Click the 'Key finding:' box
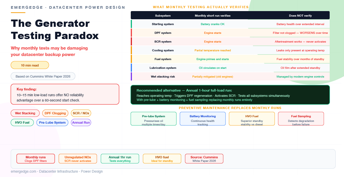344x177 pixels. 65,94
